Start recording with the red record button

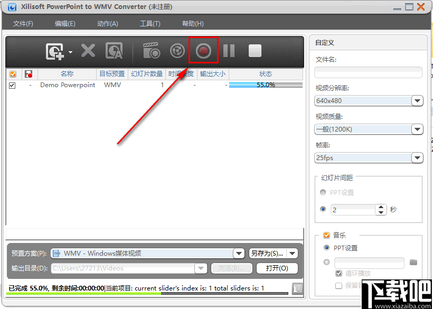[203, 50]
